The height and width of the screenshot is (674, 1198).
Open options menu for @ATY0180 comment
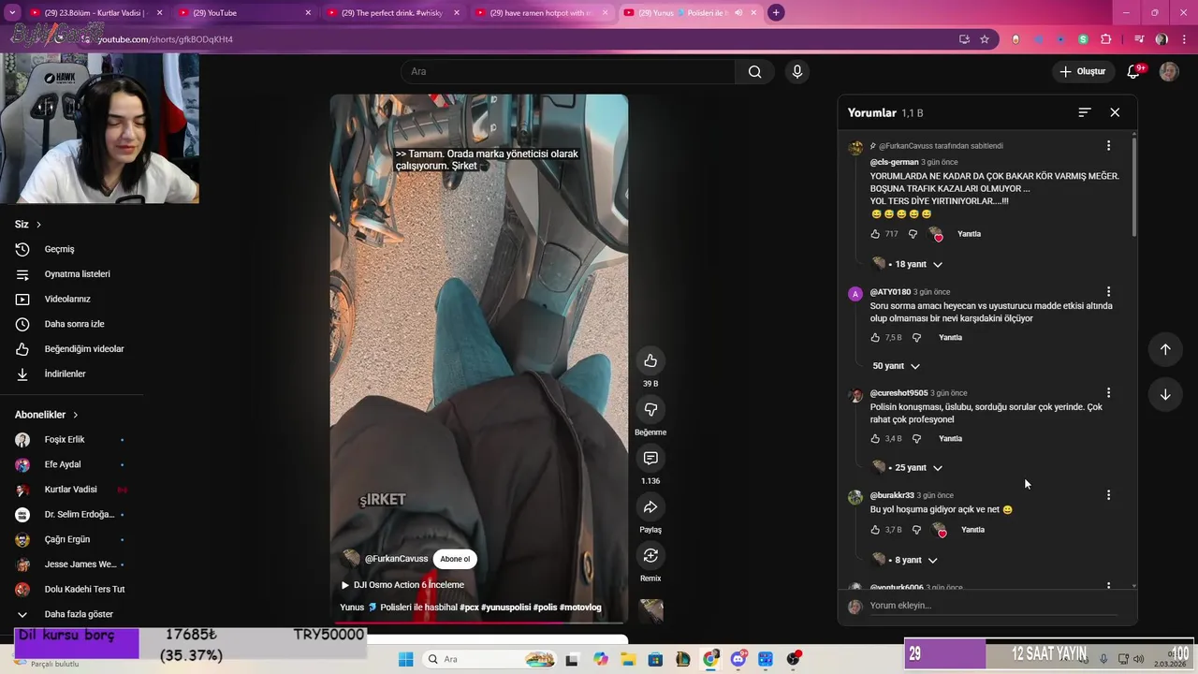point(1108,292)
